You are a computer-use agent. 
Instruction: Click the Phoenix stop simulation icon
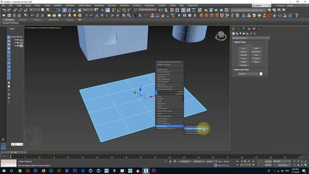(x=190, y=15)
